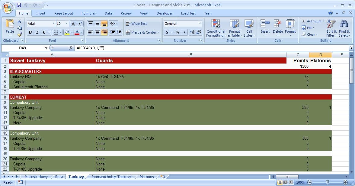Apply the red font color
The image size is (355, 186).
[x=77, y=32]
